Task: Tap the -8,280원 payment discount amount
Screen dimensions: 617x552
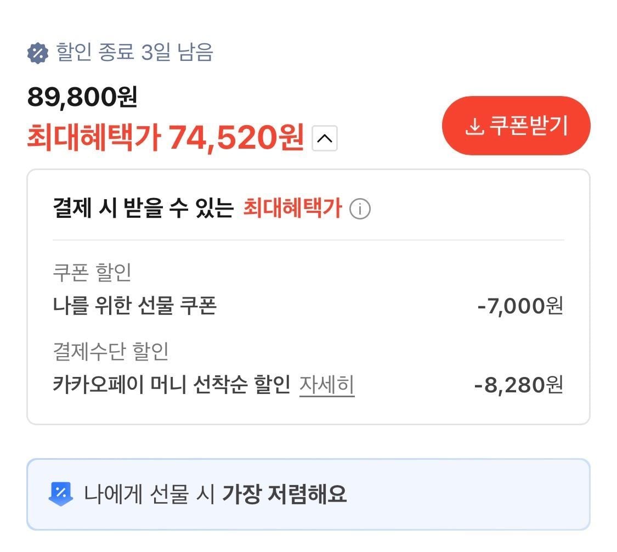Action: coord(518,385)
